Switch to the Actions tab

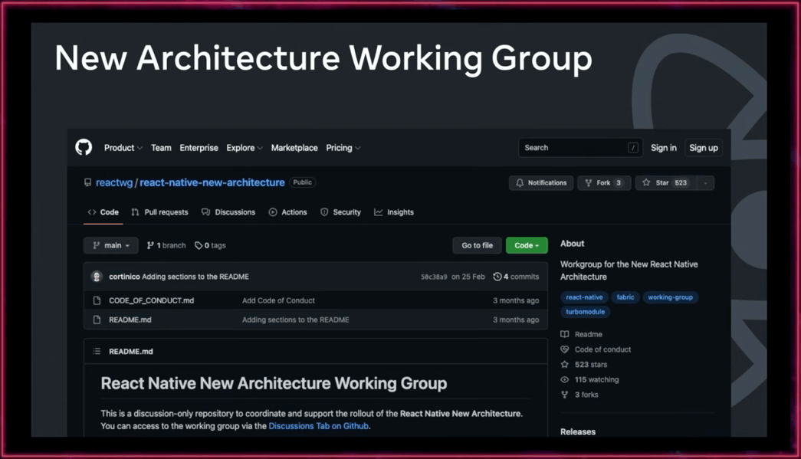(x=288, y=212)
